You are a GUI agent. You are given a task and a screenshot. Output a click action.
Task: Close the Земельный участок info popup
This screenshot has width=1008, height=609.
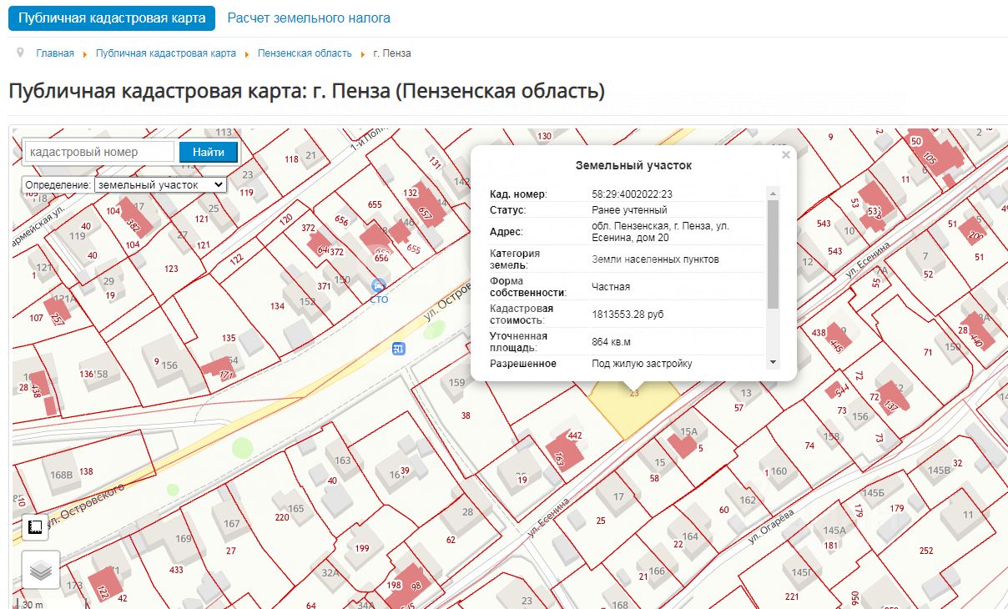[x=785, y=155]
